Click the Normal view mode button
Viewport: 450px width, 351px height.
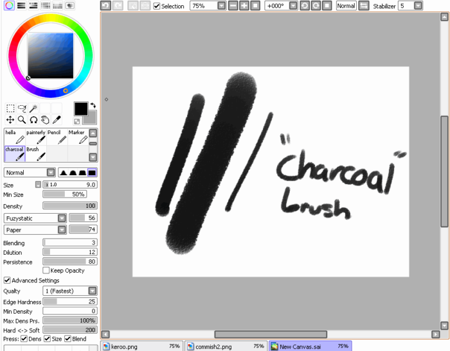tap(346, 6)
